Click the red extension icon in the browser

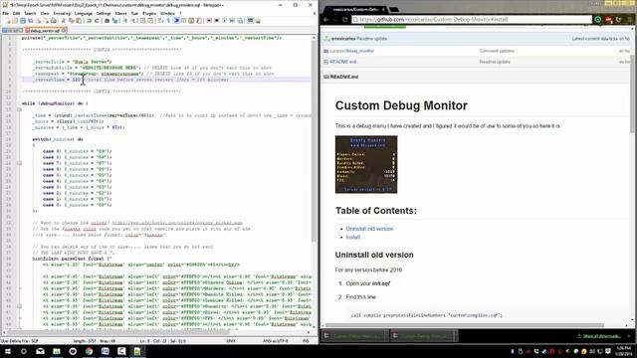coord(609,20)
